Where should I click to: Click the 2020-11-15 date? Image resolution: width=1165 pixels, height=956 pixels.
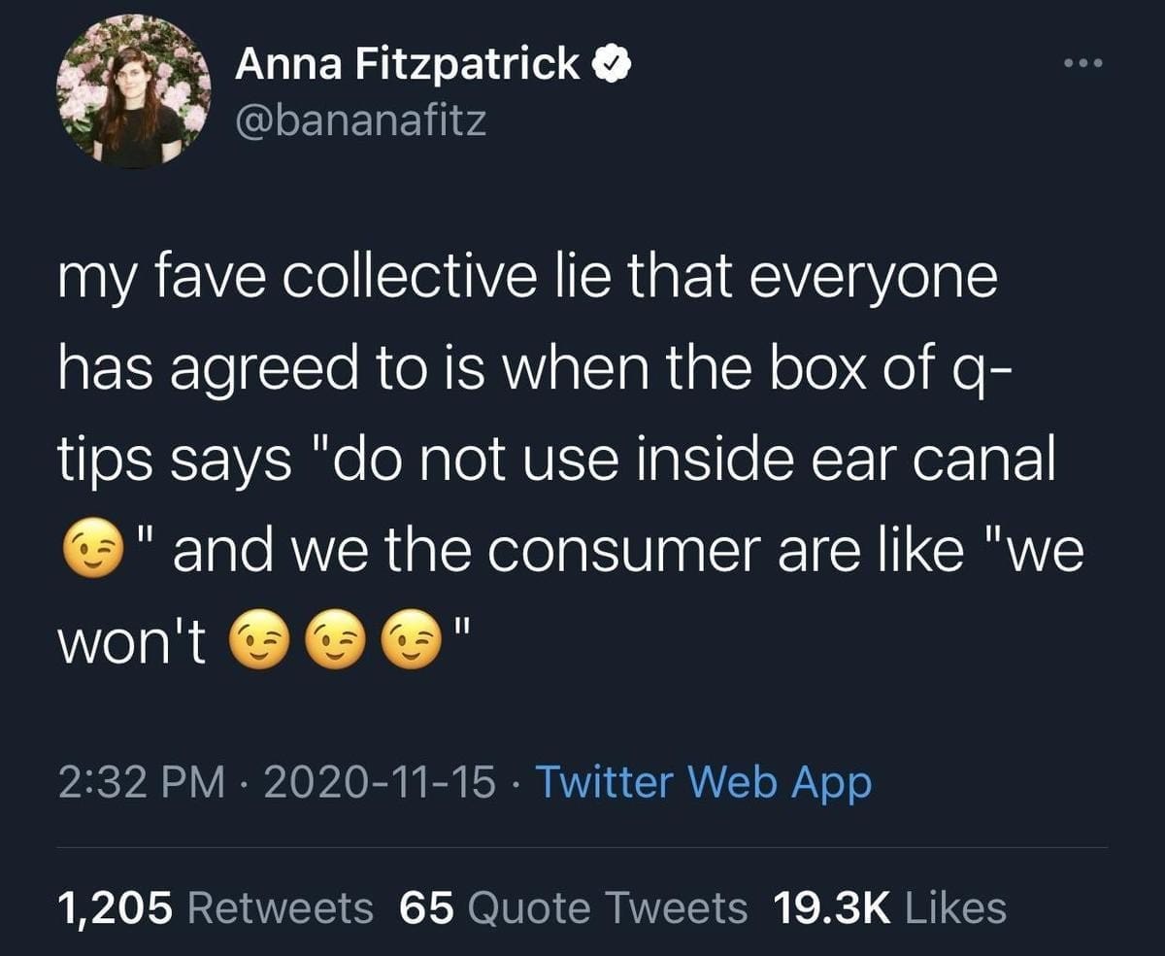379,782
